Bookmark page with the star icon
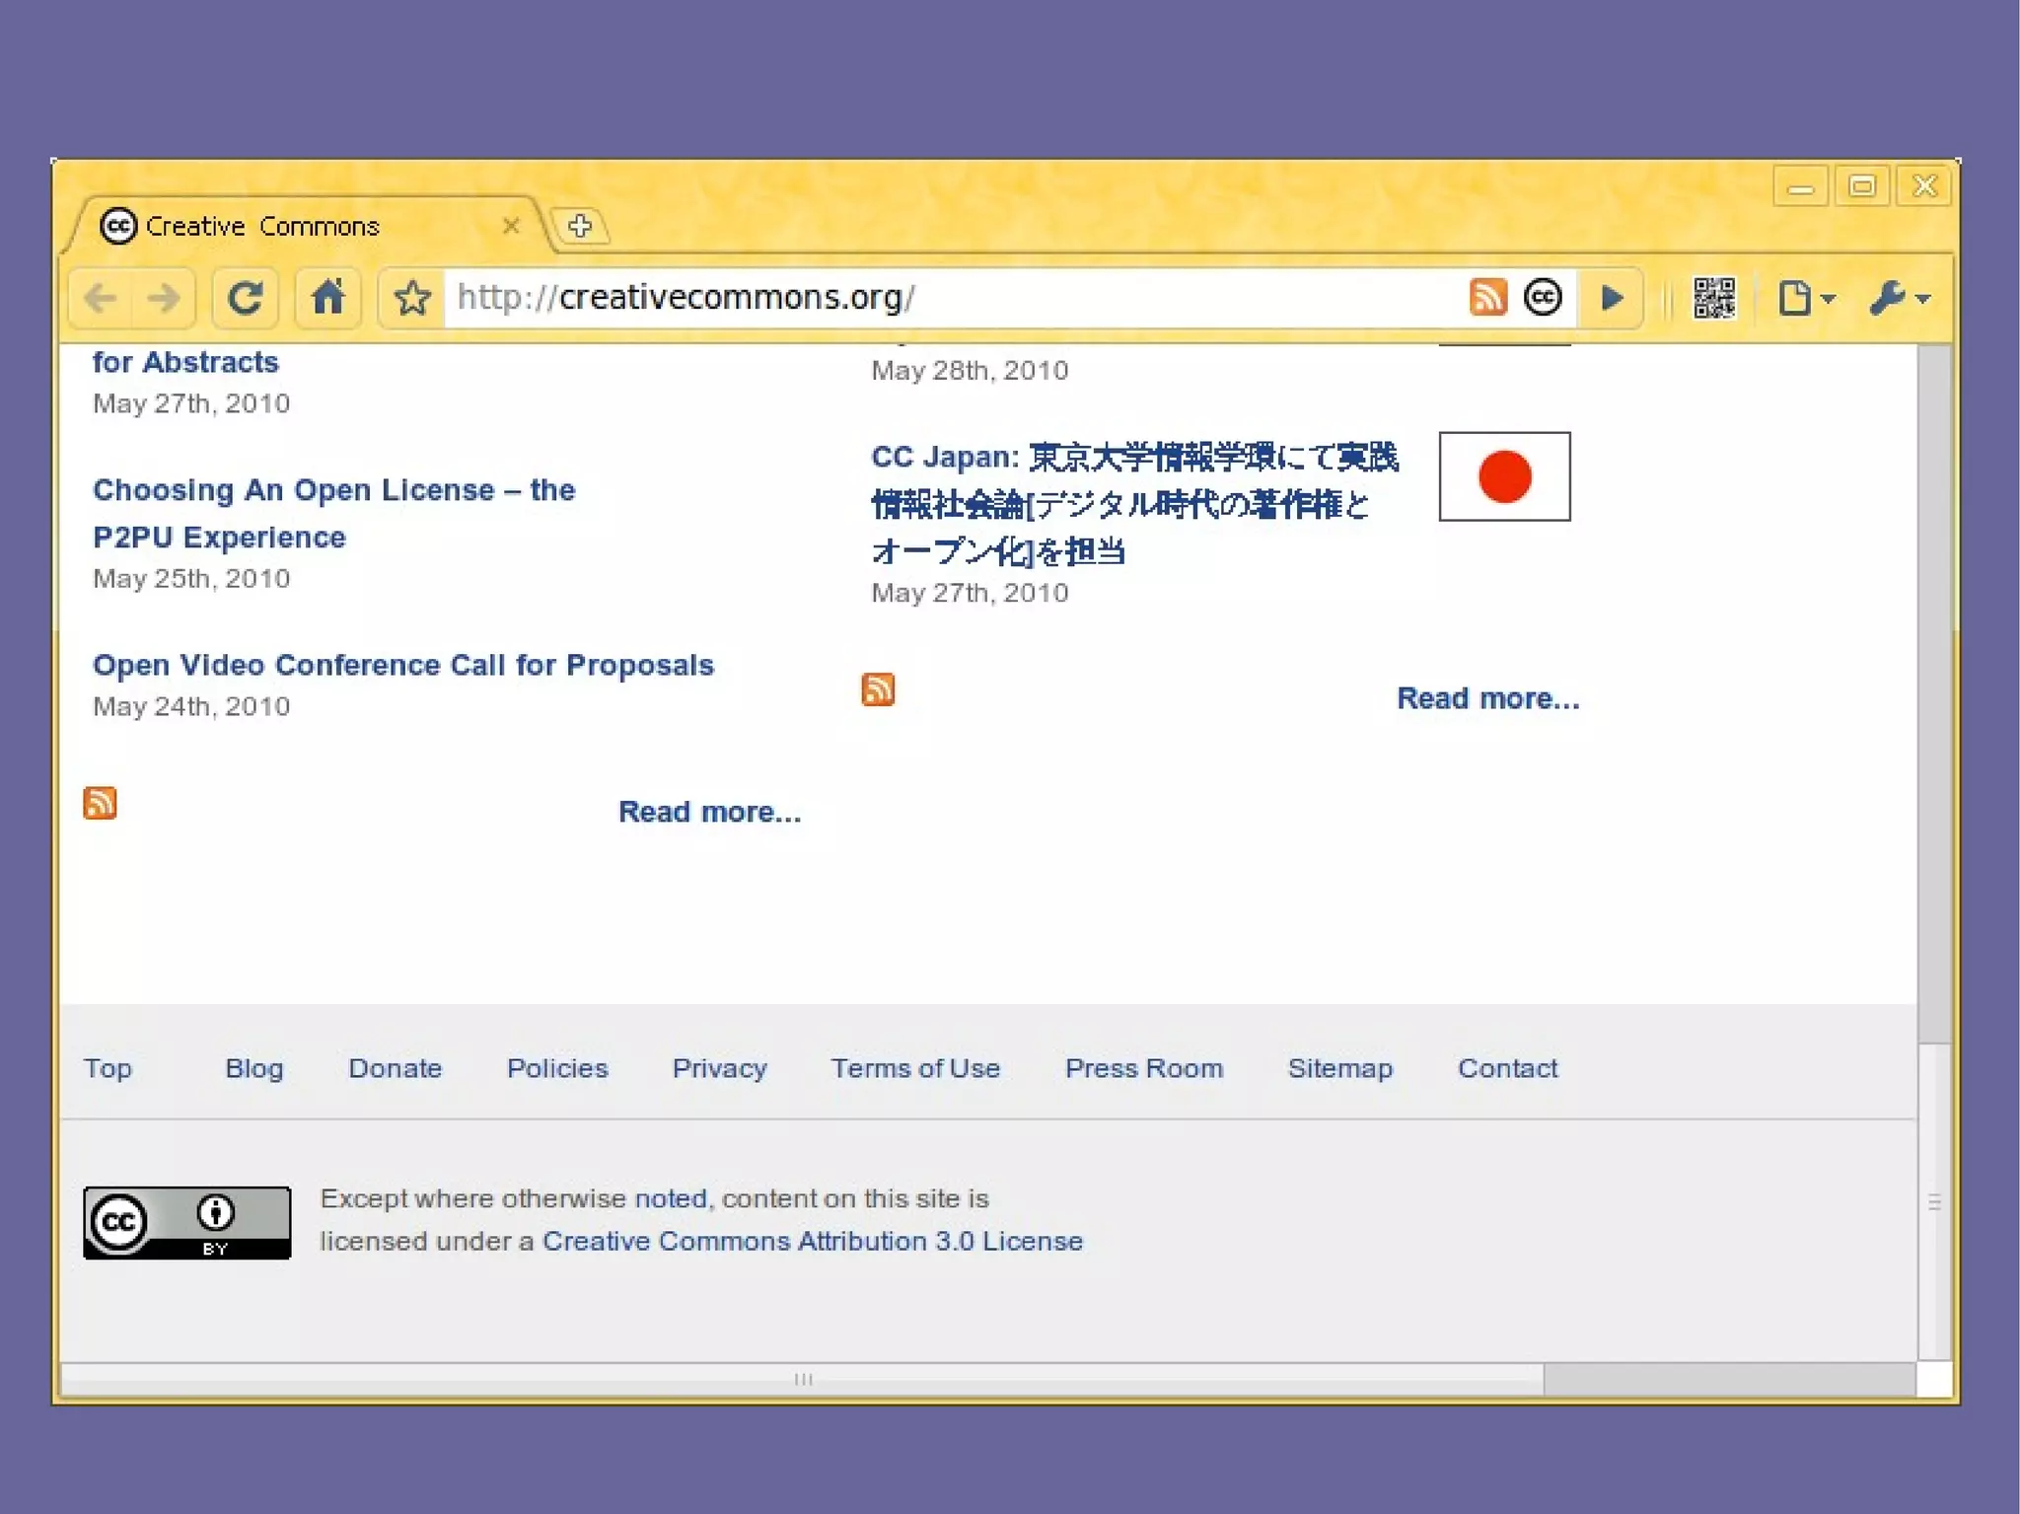This screenshot has width=2020, height=1514. point(412,298)
